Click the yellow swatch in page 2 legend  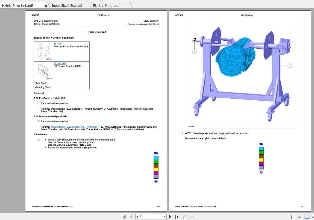(x=261, y=160)
